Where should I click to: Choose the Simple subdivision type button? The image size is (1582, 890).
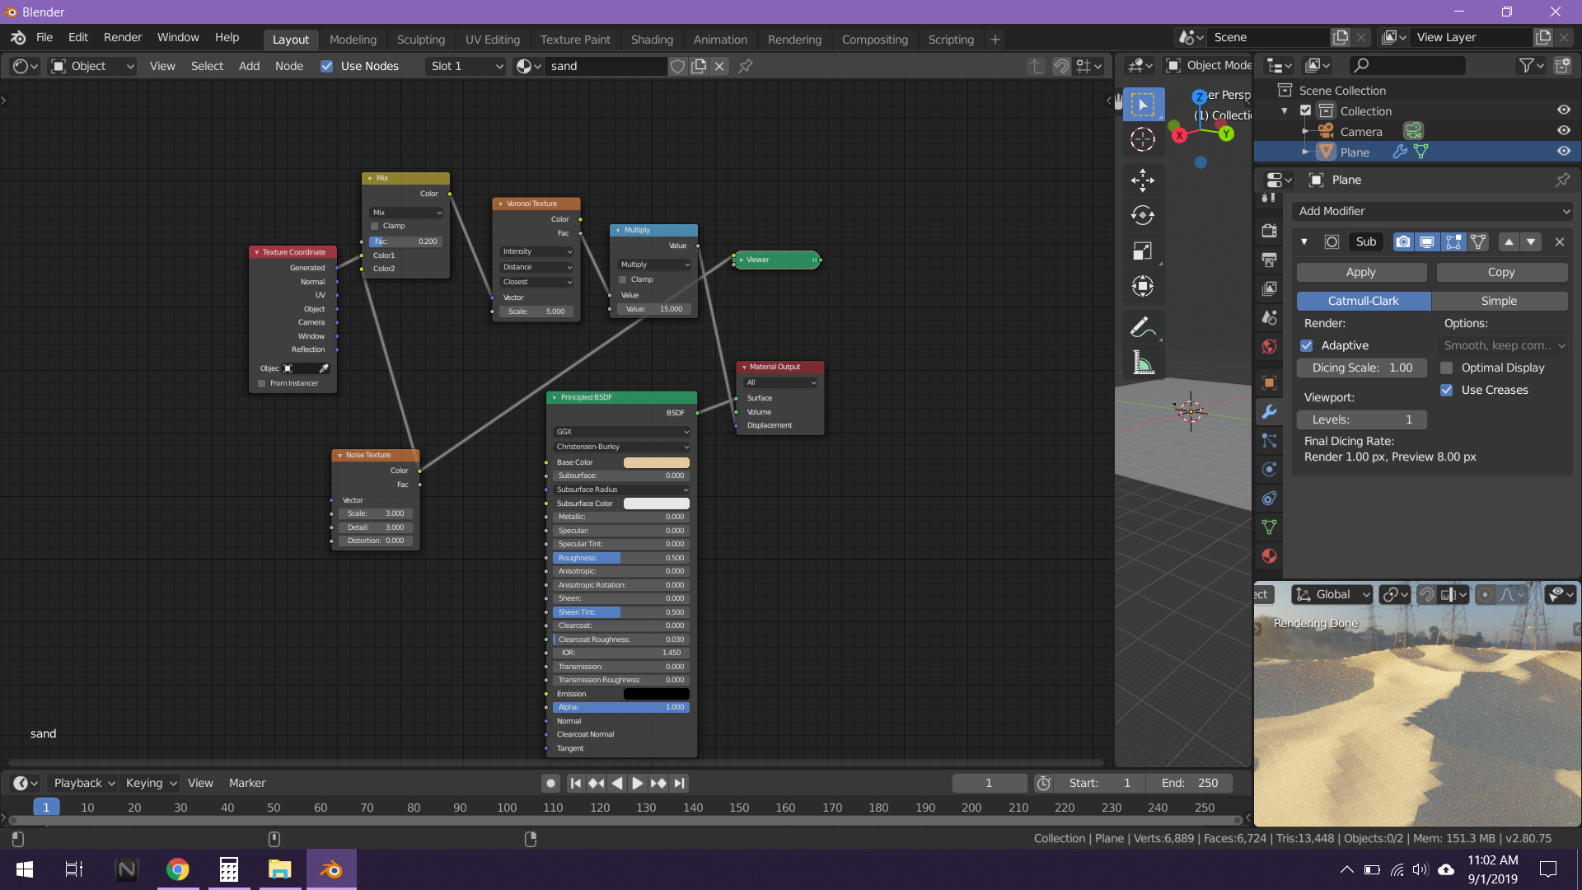point(1499,301)
